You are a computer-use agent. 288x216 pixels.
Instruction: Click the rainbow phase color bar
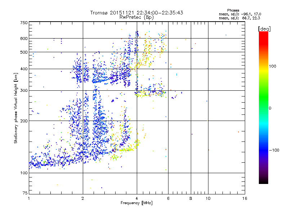pyautogui.click(x=264, y=108)
